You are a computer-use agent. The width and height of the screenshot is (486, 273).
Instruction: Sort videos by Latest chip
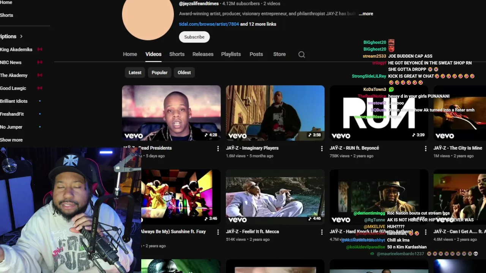[x=135, y=72]
